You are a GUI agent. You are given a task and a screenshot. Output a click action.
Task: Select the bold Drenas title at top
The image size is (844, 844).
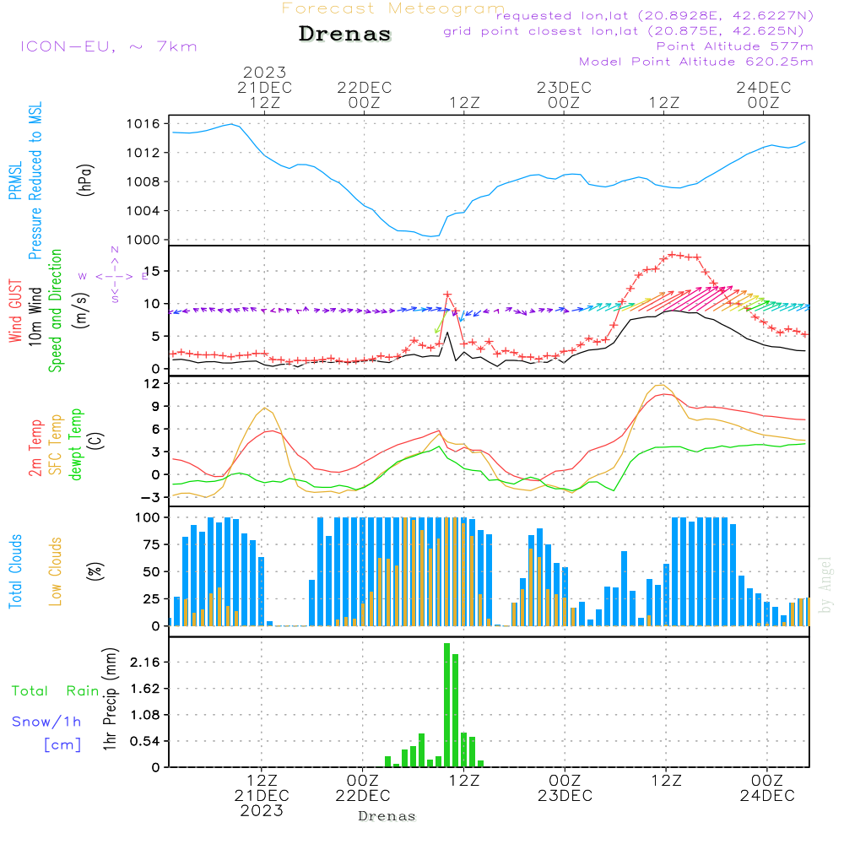pos(345,35)
